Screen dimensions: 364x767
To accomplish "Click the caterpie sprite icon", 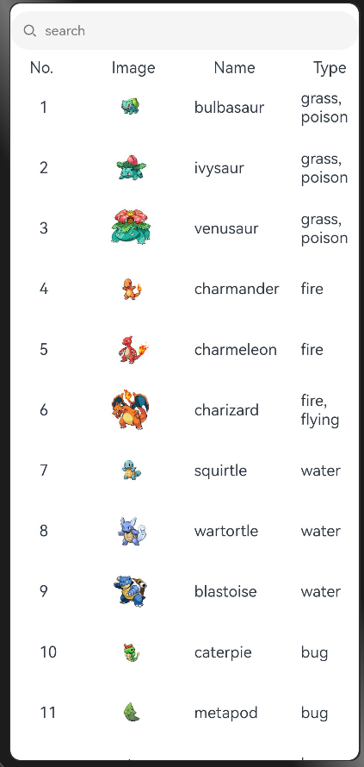I will [132, 652].
